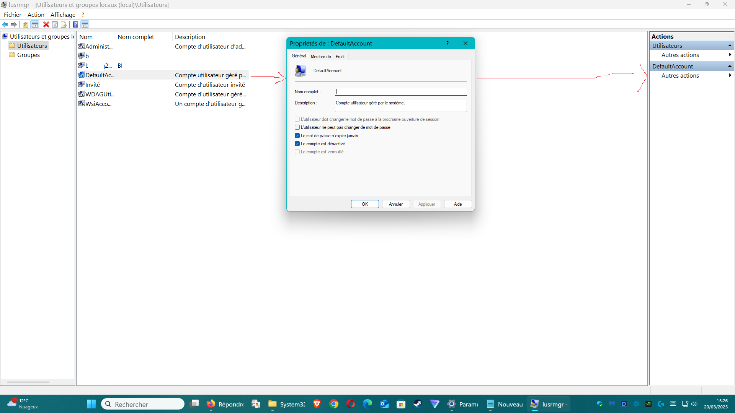Click the export list toolbar icon
This screenshot has width=735, height=413.
[x=64, y=25]
